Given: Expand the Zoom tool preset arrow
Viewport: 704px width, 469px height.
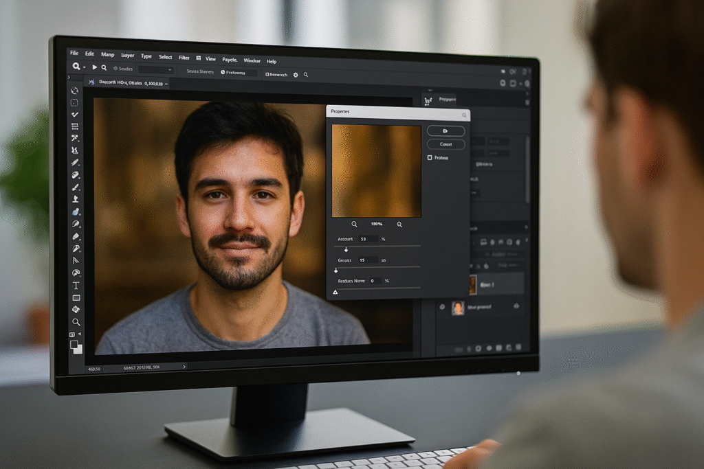Looking at the screenshot, I should click(85, 67).
